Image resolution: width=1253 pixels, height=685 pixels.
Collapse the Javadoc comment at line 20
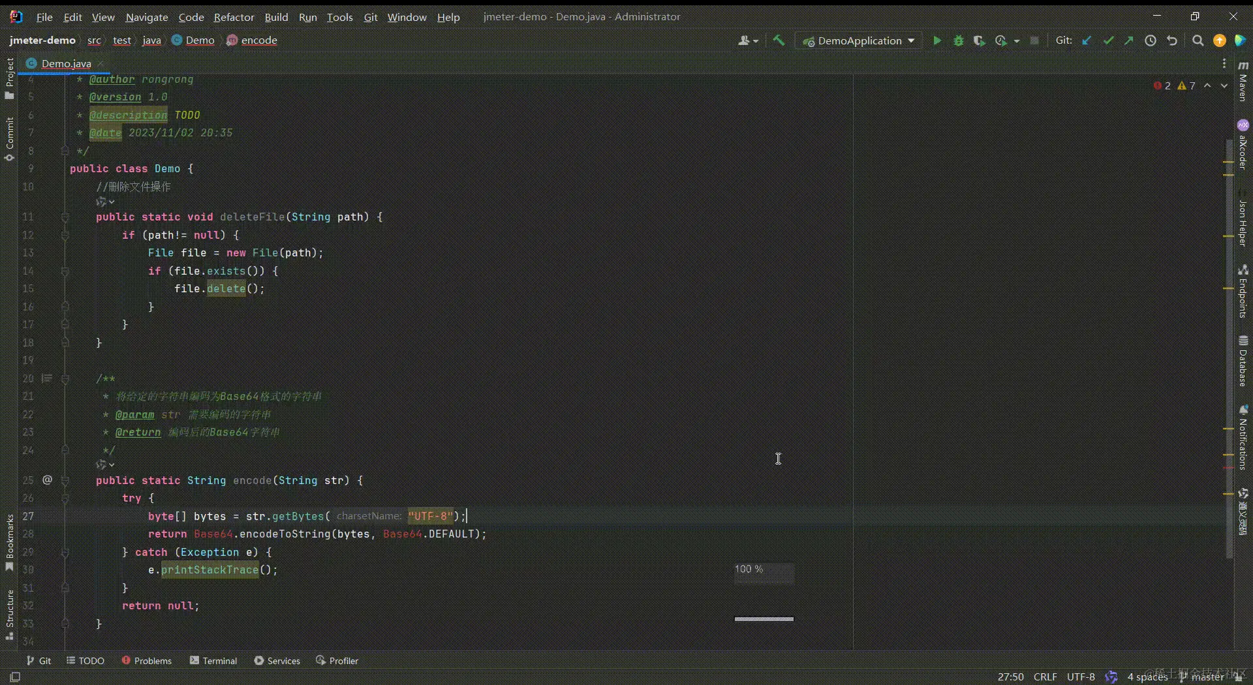(65, 378)
